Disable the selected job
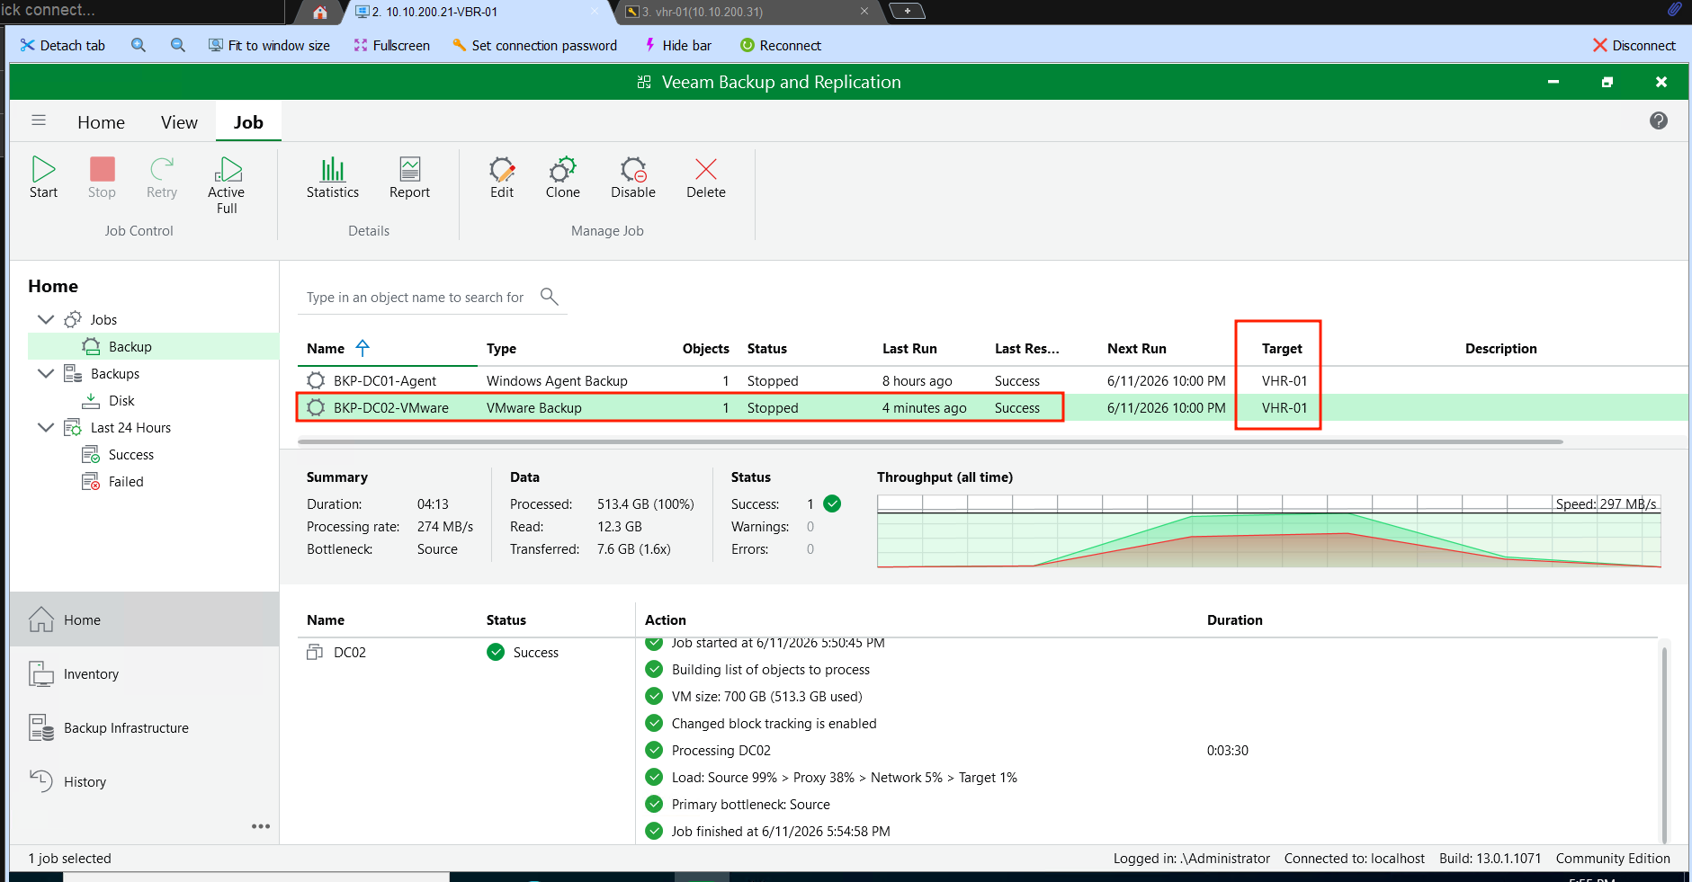The image size is (1692, 882). (x=633, y=177)
